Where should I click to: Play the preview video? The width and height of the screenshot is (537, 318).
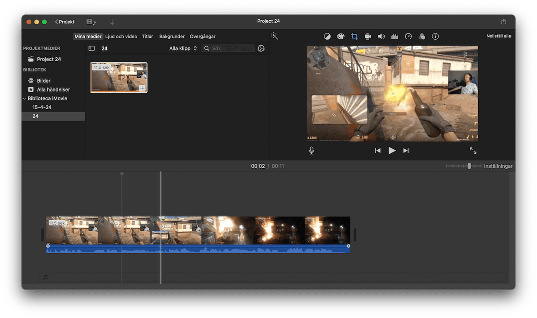tap(392, 151)
